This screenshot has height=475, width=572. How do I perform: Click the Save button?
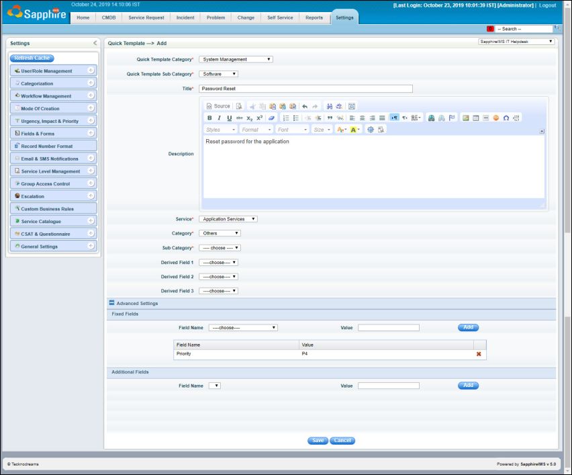(x=318, y=441)
